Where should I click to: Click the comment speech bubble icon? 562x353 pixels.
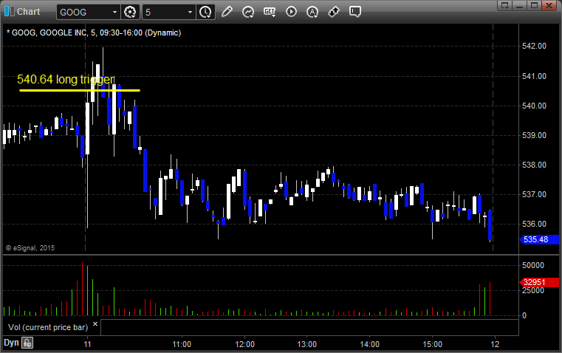[x=354, y=12]
